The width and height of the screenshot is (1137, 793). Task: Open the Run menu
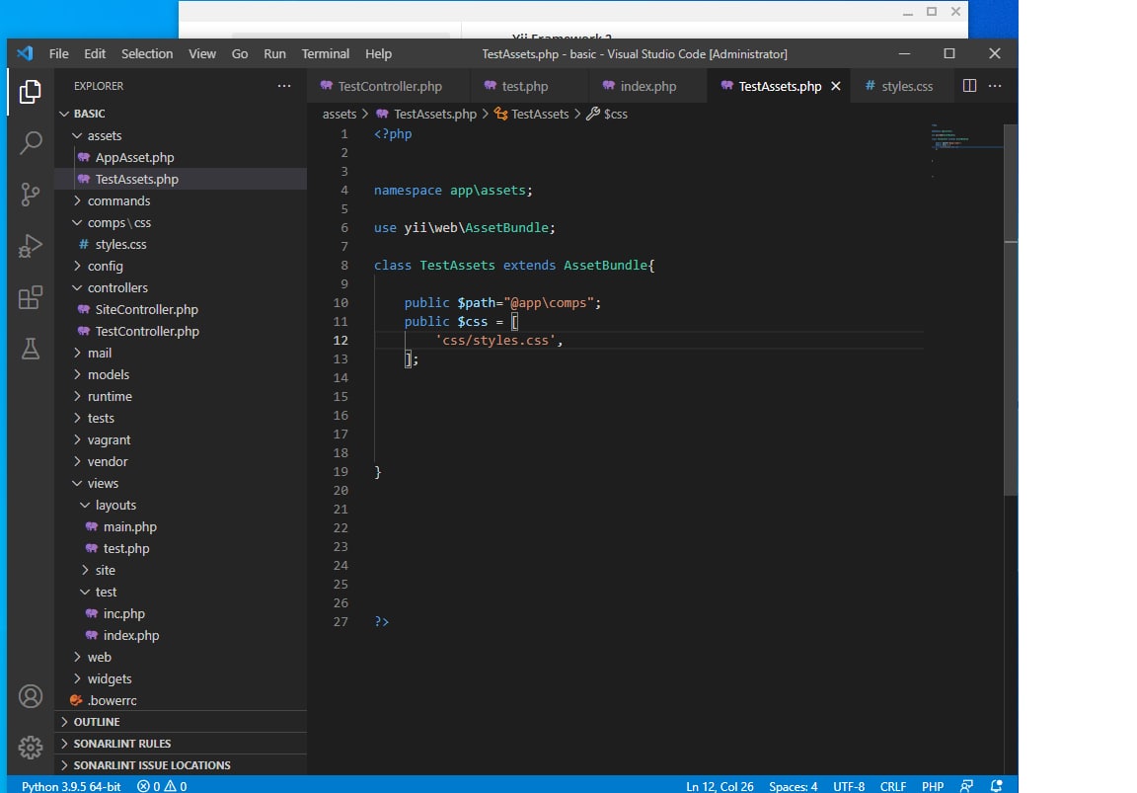pyautogui.click(x=274, y=53)
